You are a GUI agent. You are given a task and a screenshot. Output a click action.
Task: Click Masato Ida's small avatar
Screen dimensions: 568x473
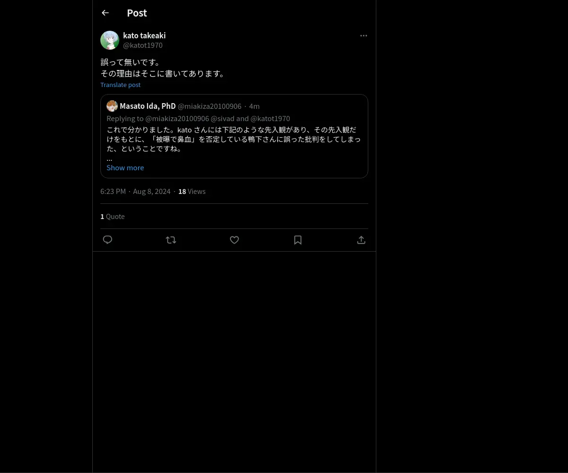(112, 106)
